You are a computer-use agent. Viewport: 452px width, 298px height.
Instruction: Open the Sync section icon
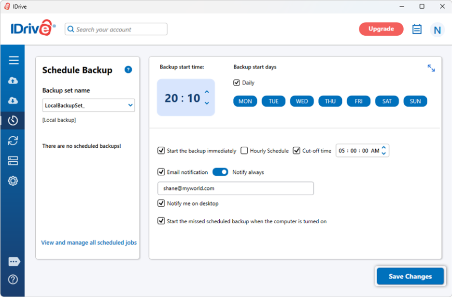pos(13,141)
